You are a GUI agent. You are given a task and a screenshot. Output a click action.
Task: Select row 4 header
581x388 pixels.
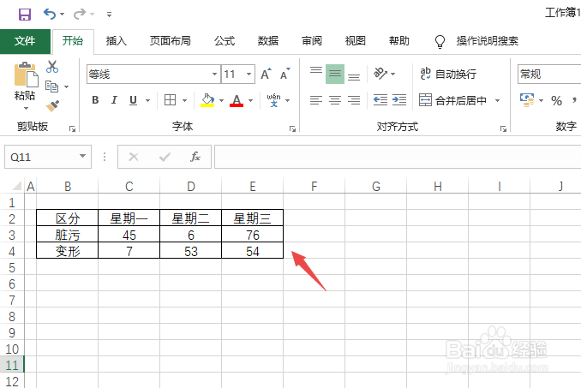[12, 251]
